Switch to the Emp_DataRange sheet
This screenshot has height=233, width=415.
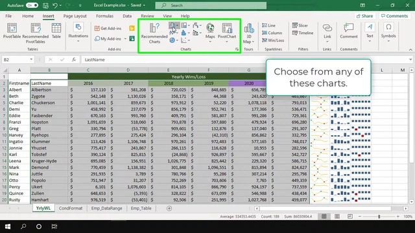click(106, 208)
